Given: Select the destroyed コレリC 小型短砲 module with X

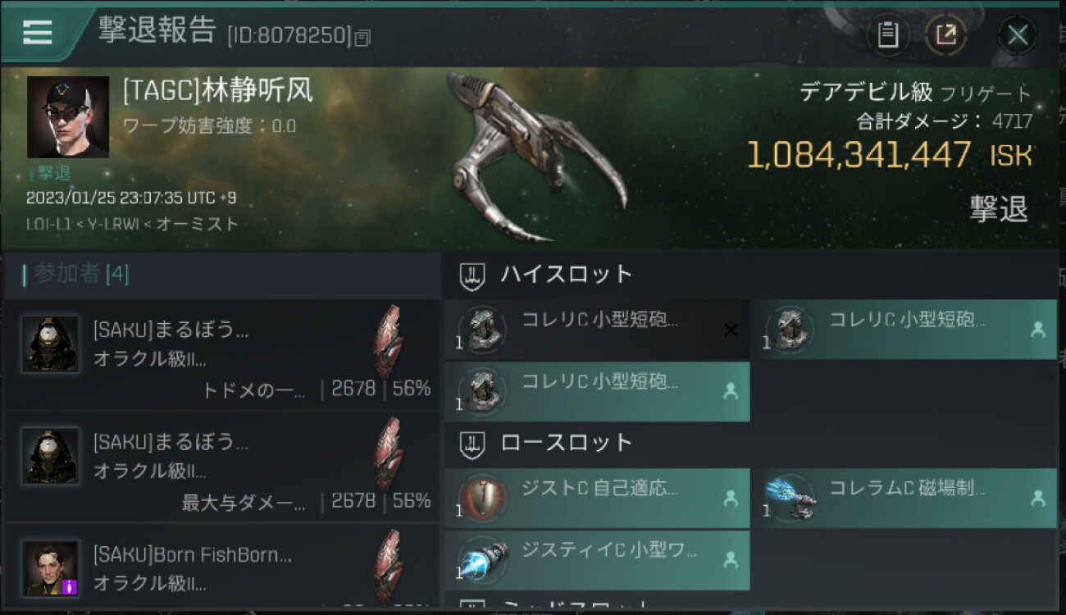Looking at the screenshot, I should coord(597,330).
